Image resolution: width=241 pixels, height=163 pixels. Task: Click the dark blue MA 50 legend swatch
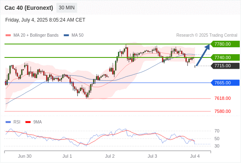tap(66, 35)
